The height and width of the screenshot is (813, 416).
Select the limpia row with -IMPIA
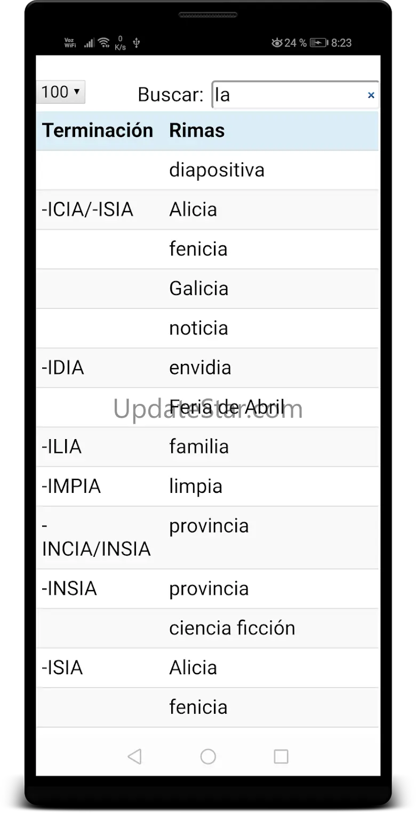point(207,486)
